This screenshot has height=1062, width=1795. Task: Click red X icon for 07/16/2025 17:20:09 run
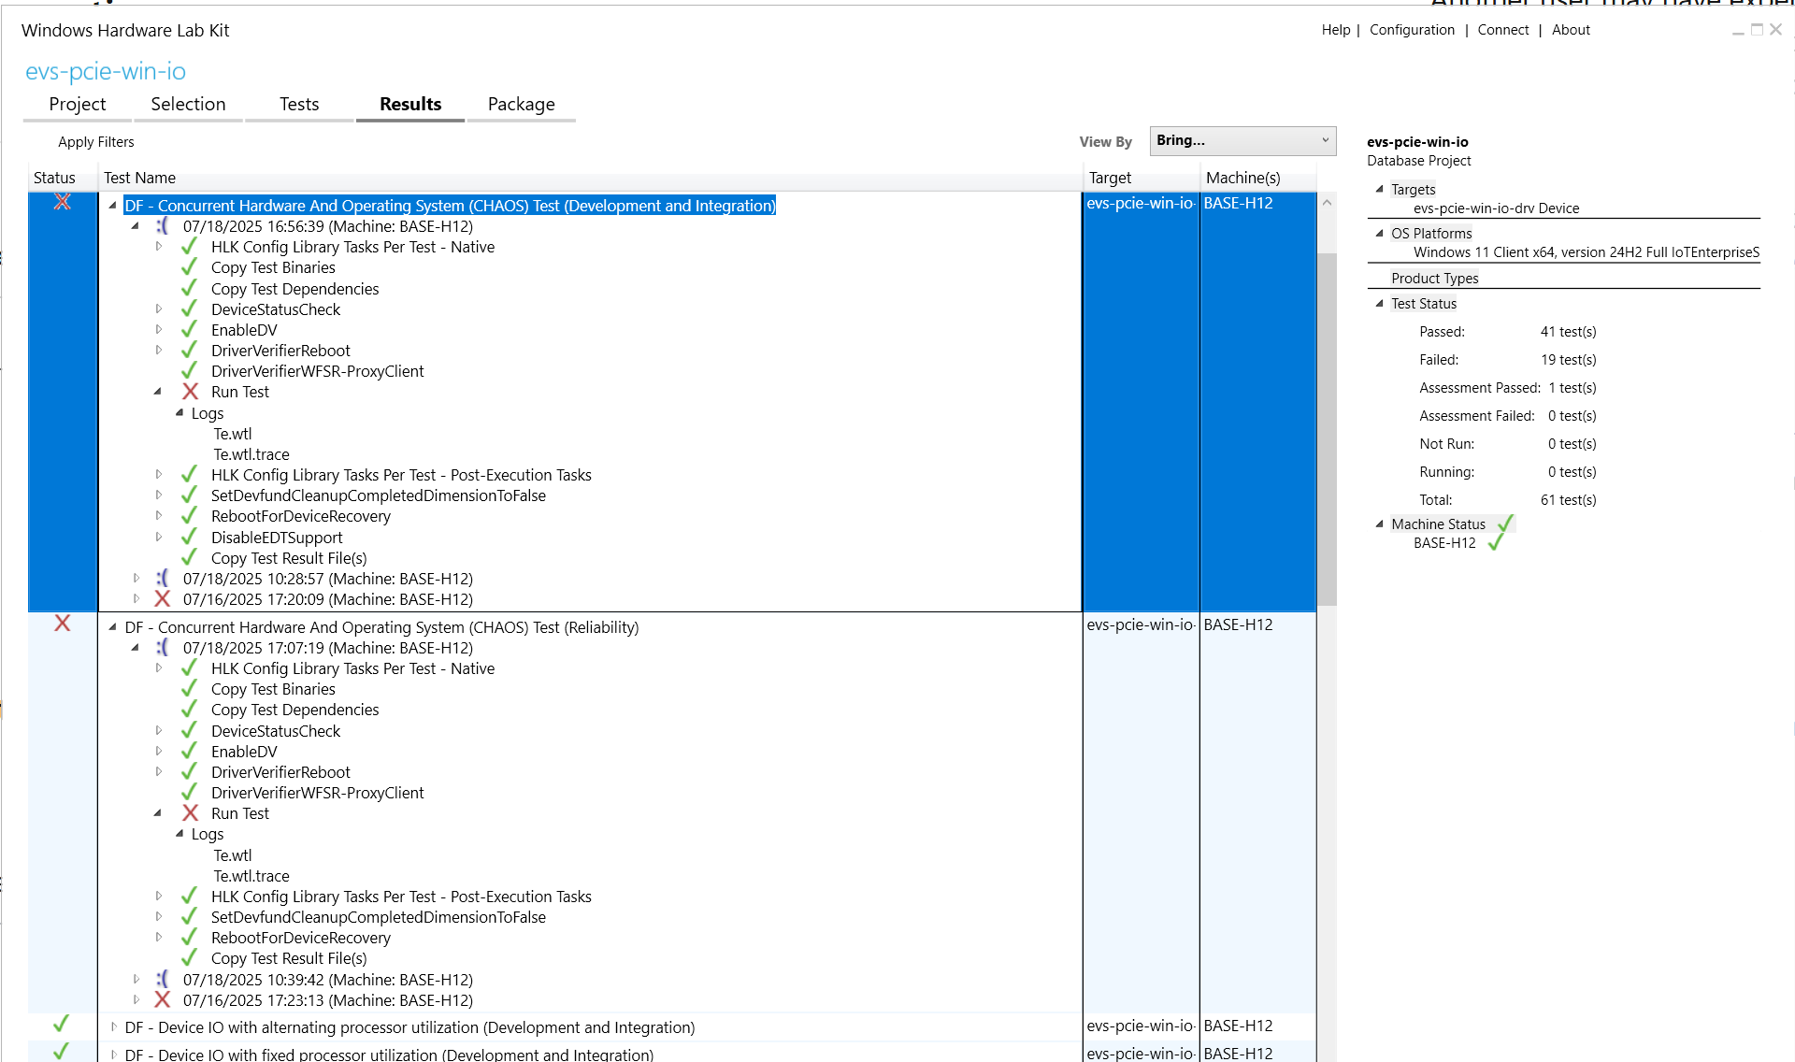point(163,599)
